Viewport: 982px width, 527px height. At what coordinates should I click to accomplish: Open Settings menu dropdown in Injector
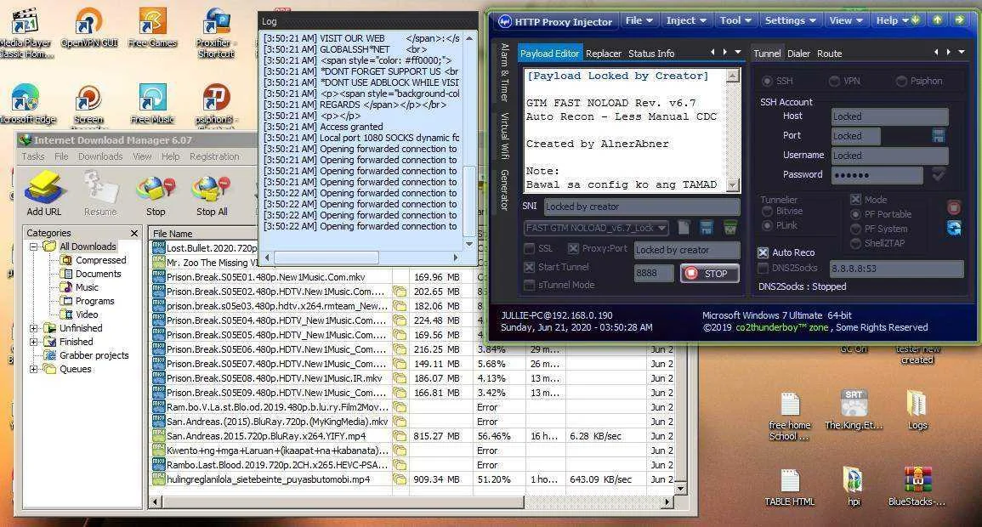(x=791, y=20)
